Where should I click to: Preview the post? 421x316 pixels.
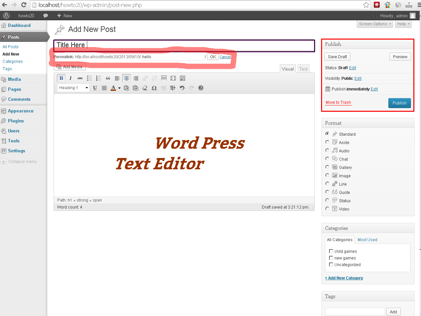(400, 57)
